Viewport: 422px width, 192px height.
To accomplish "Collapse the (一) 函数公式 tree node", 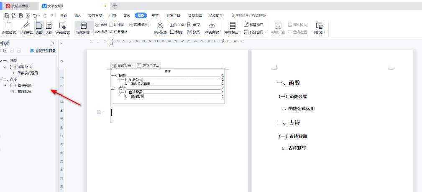I will point(5,67).
